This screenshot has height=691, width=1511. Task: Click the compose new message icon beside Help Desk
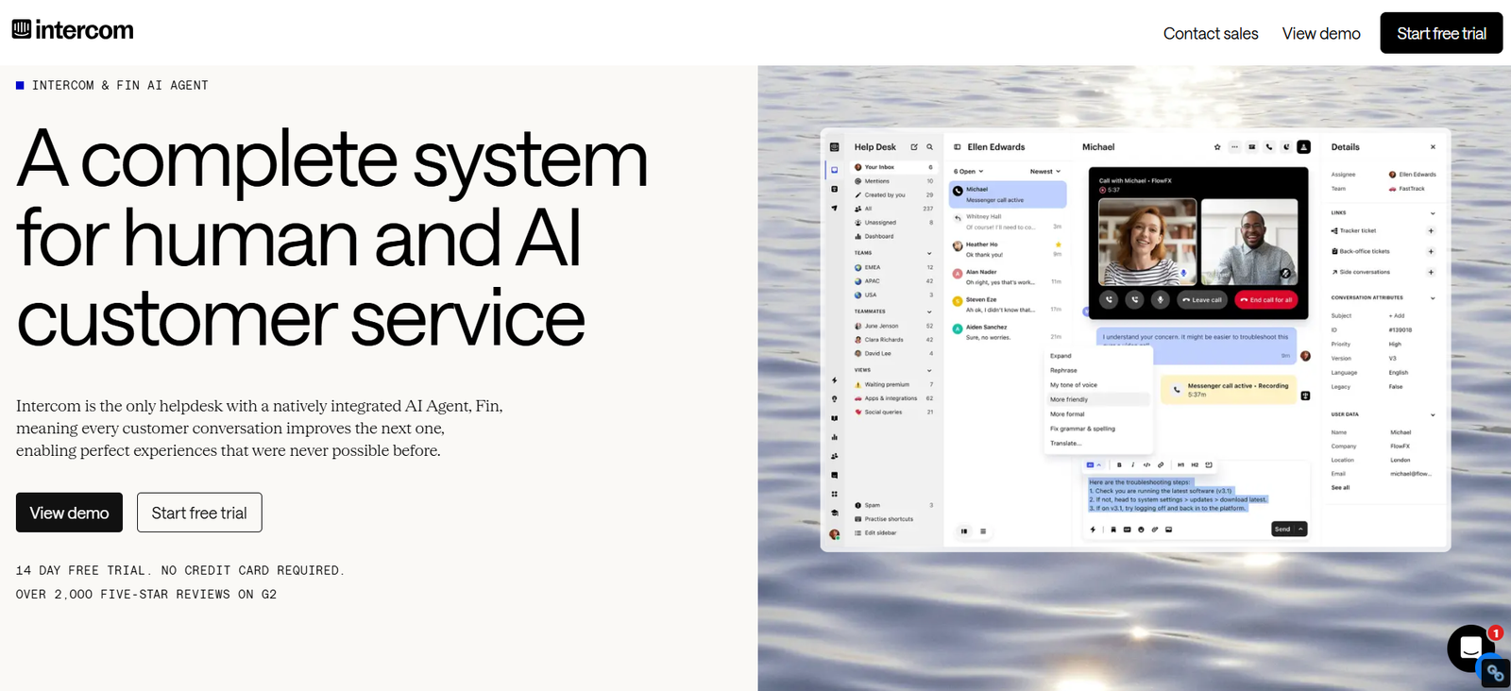(x=914, y=147)
